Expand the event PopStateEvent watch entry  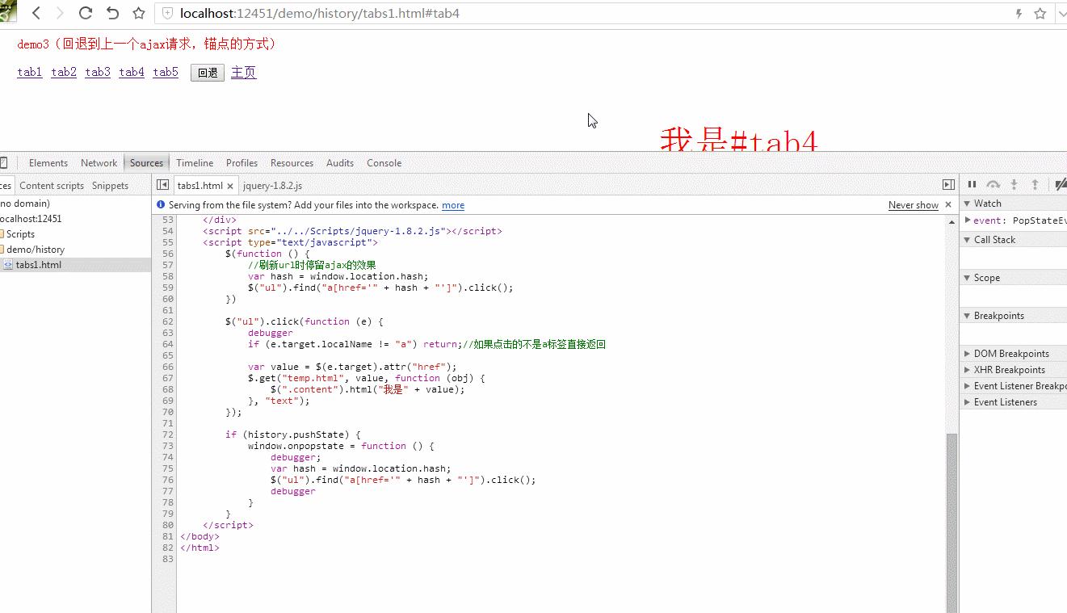coord(968,220)
